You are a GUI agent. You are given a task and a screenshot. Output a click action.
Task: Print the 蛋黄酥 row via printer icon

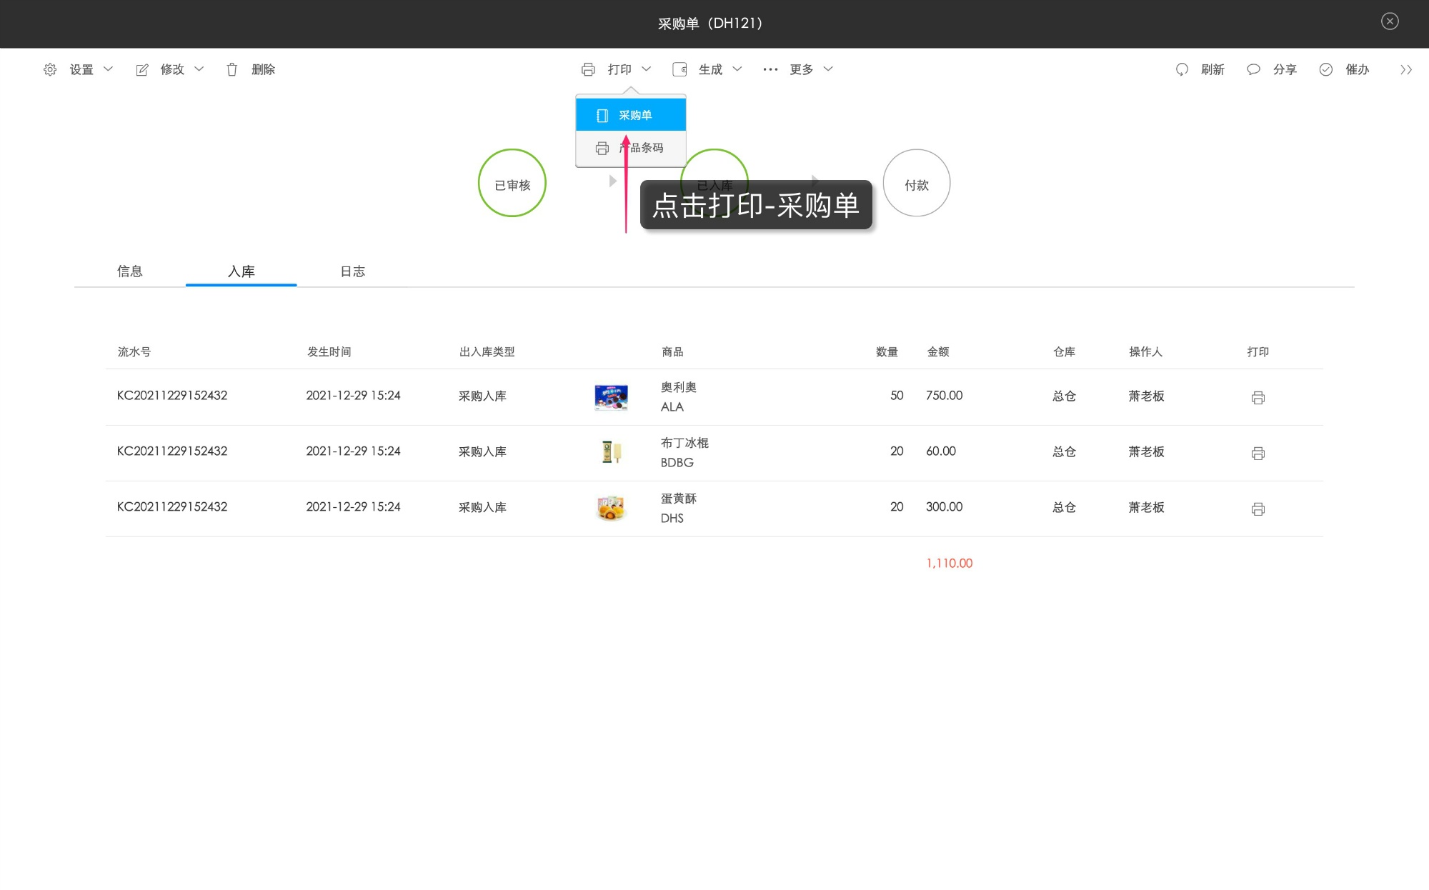(x=1258, y=509)
